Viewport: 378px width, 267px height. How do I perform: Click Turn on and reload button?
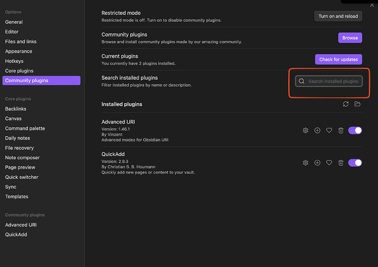[339, 16]
